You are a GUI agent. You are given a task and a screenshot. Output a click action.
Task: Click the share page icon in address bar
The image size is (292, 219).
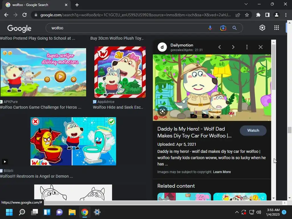(x=238, y=15)
